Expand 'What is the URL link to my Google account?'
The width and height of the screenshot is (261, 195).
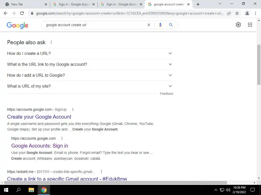click(x=90, y=64)
